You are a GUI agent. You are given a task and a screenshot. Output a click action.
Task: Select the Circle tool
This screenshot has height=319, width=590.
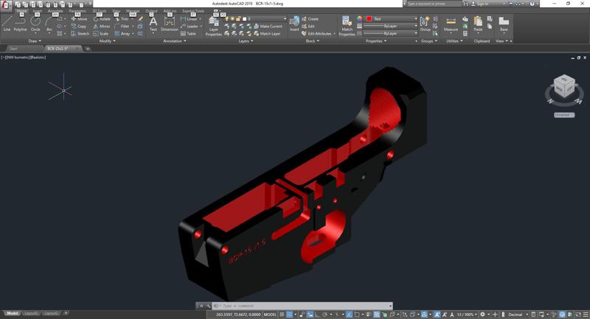(x=35, y=24)
